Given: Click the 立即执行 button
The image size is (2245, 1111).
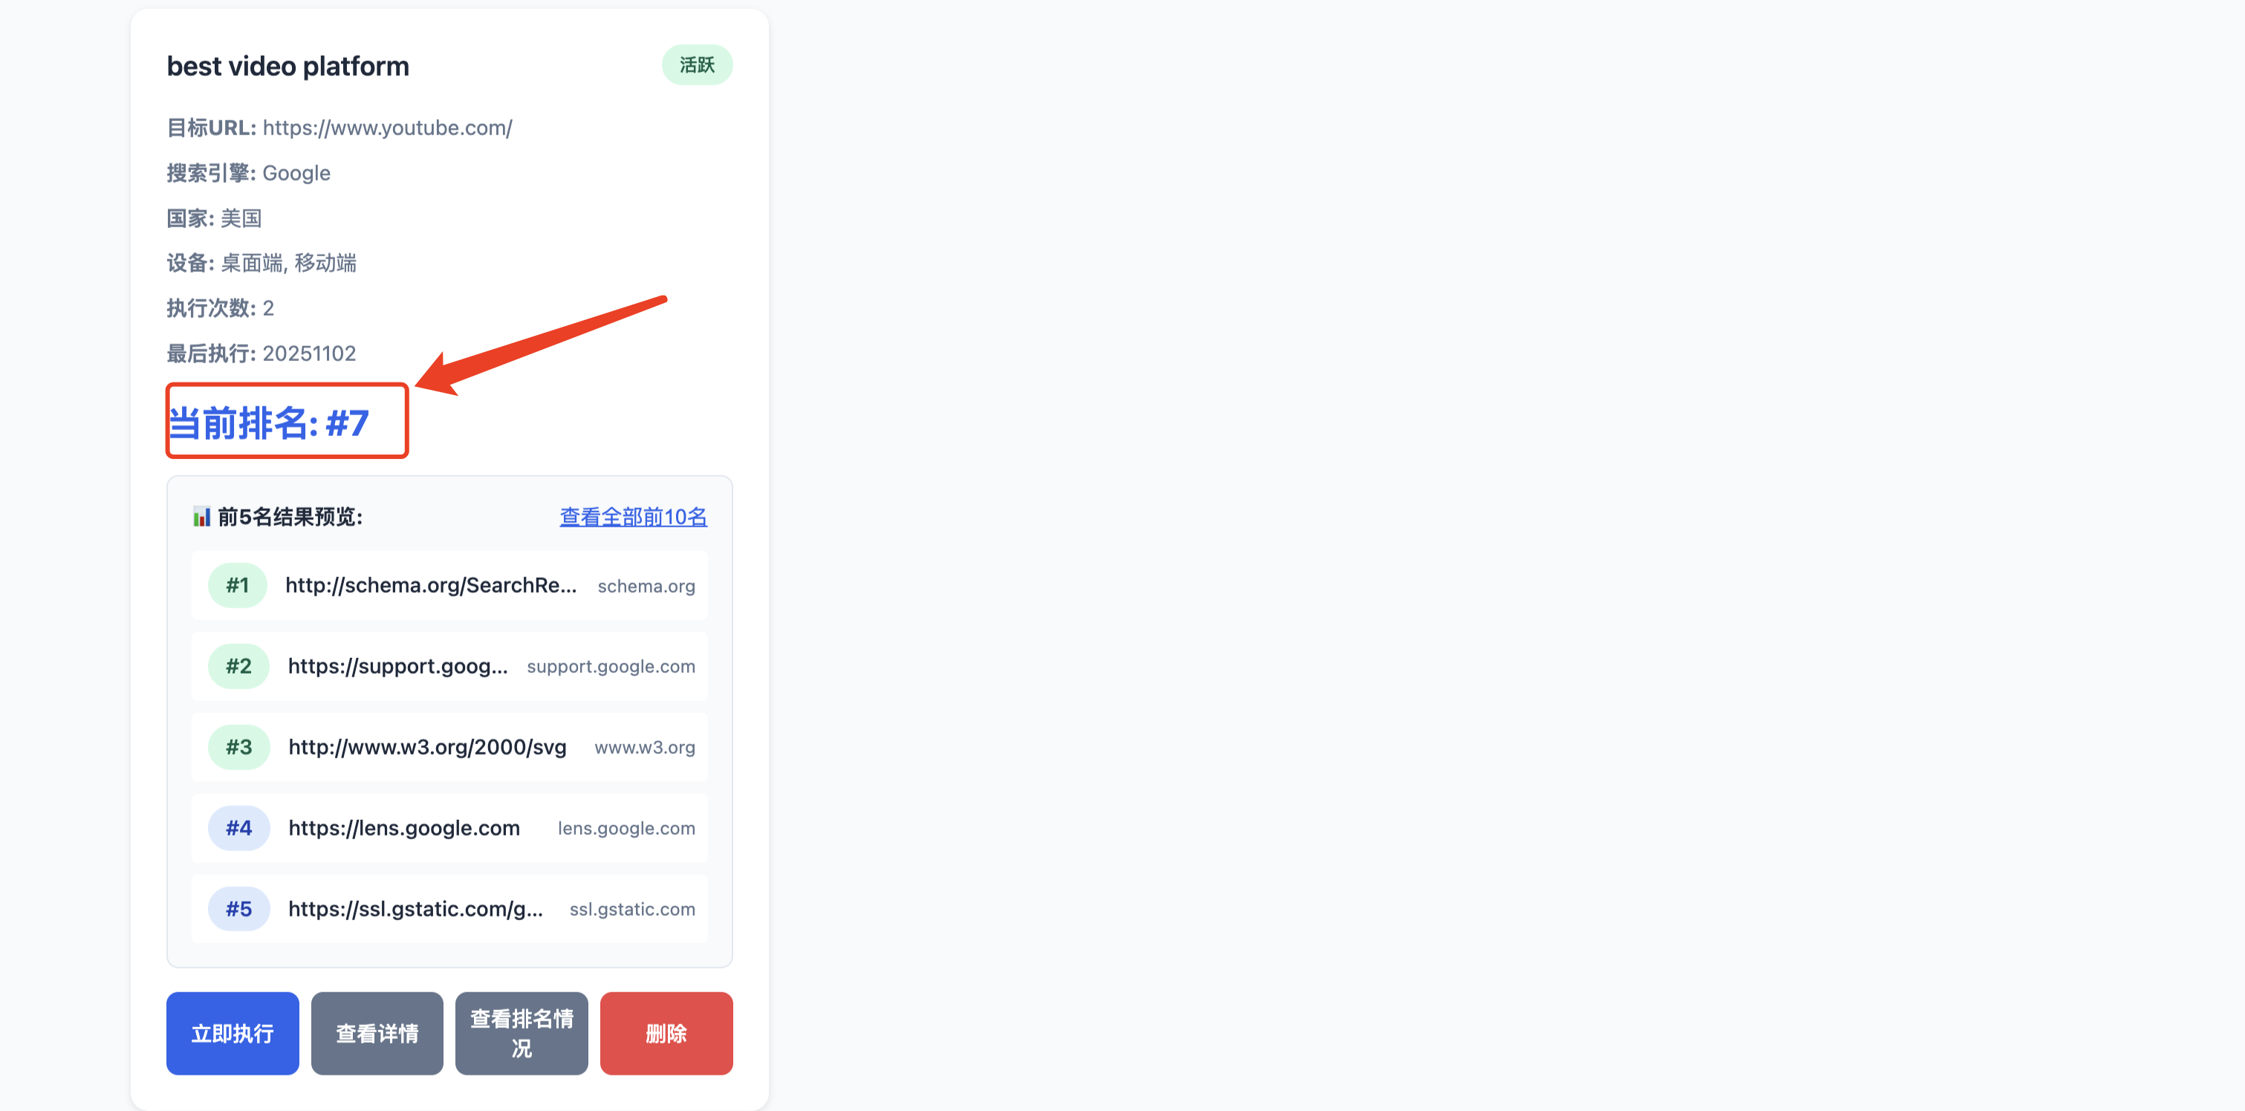Looking at the screenshot, I should (x=232, y=1032).
